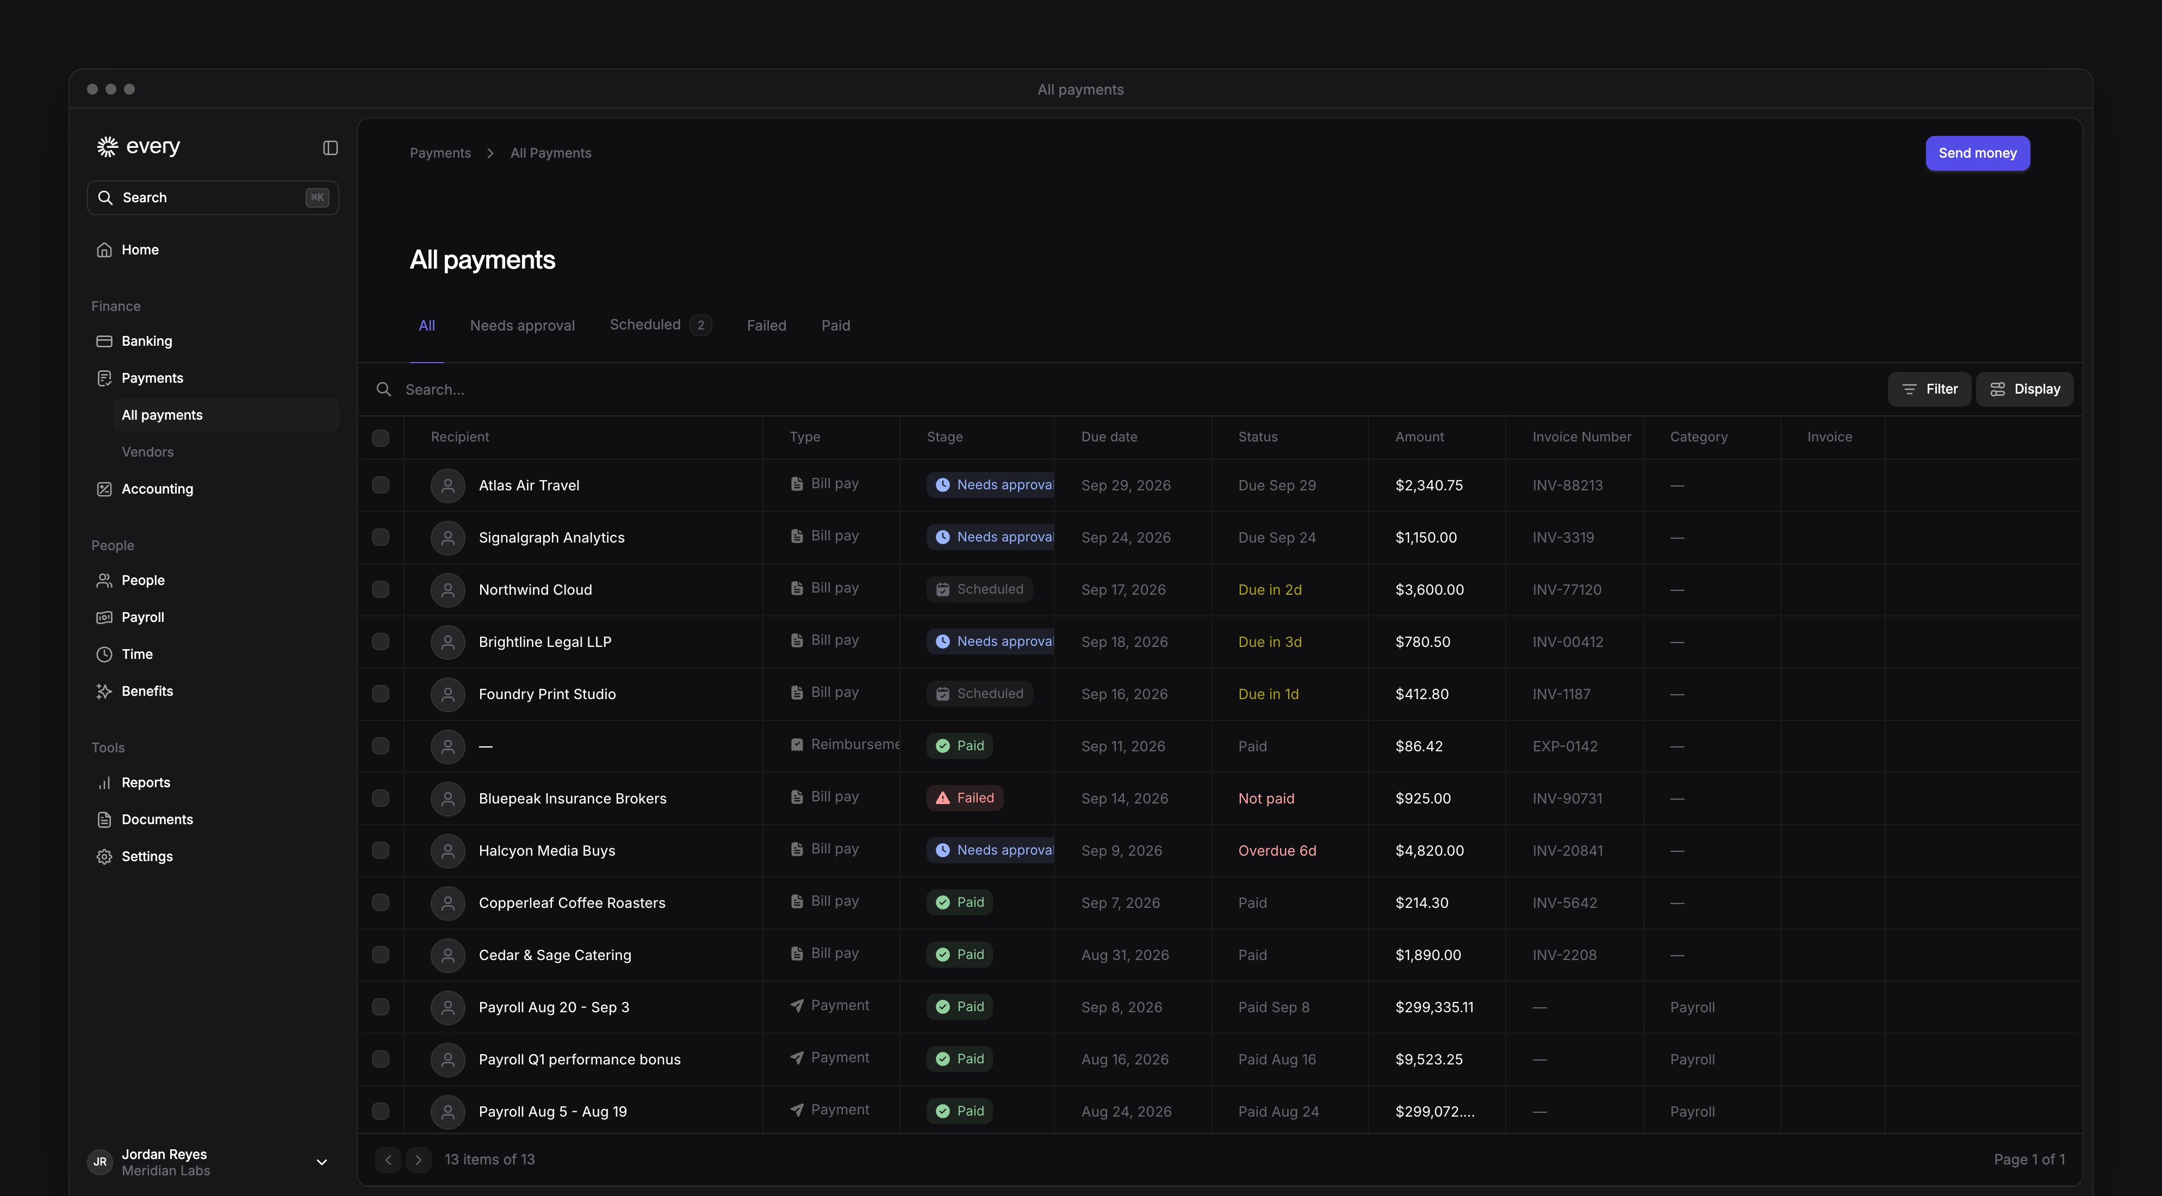Open the Filter options
The image size is (2162, 1196).
[x=1929, y=389]
